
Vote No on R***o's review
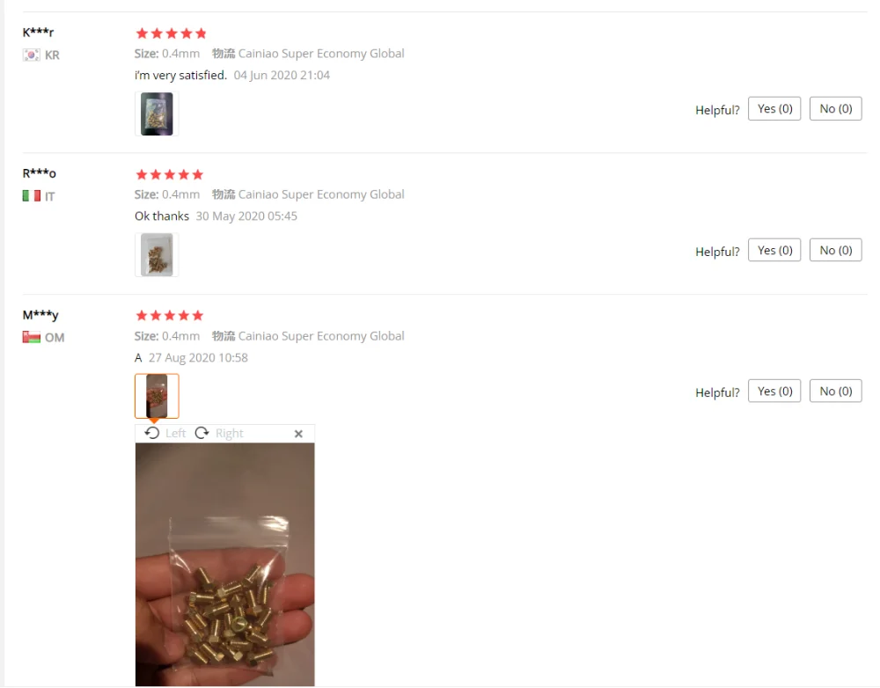click(836, 250)
